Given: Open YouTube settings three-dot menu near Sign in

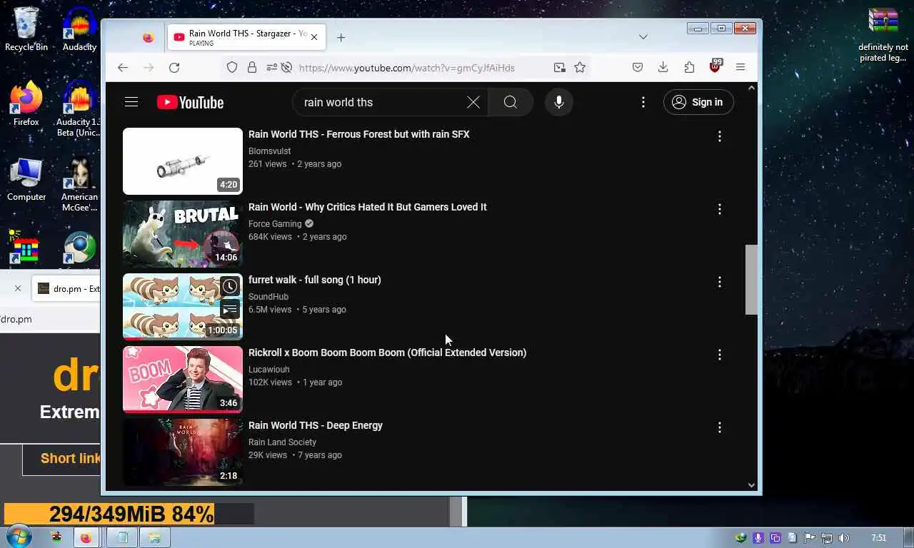Looking at the screenshot, I should pos(643,102).
